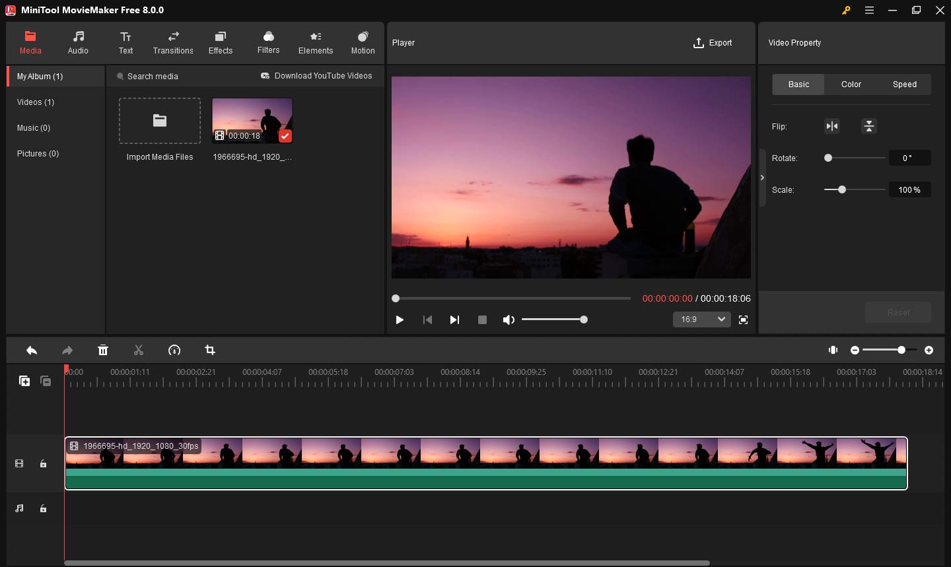This screenshot has width=951, height=567.
Task: Click the timeline horizontal scrollbar
Action: [x=387, y=563]
